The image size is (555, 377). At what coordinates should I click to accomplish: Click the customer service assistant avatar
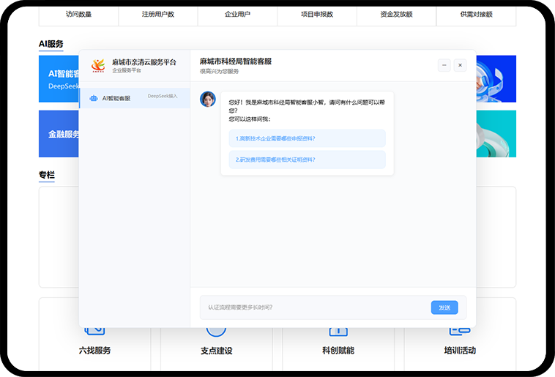tap(208, 99)
